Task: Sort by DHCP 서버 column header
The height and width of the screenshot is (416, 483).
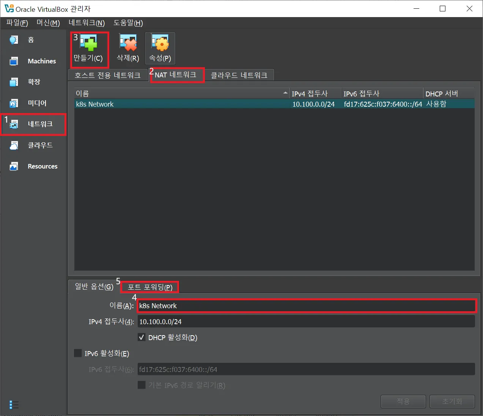Action: (x=449, y=93)
